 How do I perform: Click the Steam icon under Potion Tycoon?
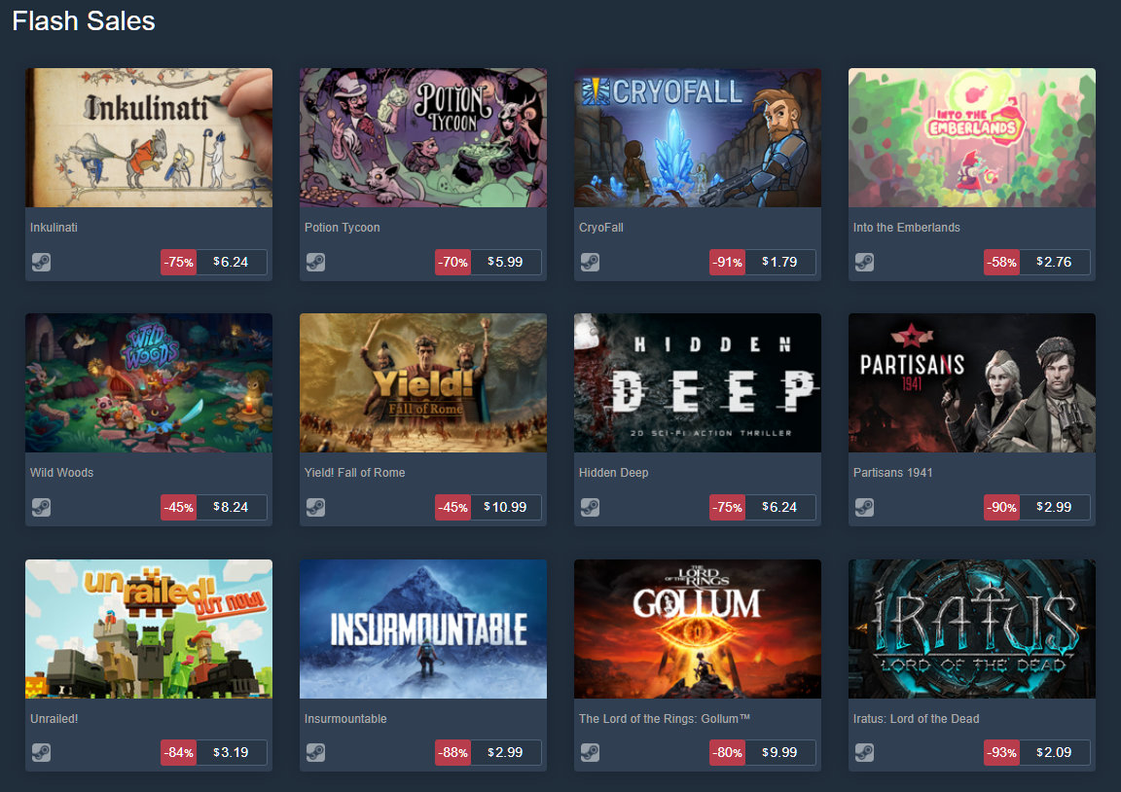pyautogui.click(x=316, y=263)
